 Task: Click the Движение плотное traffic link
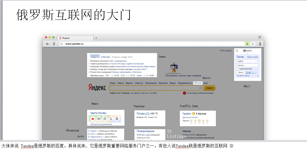click(190, 117)
